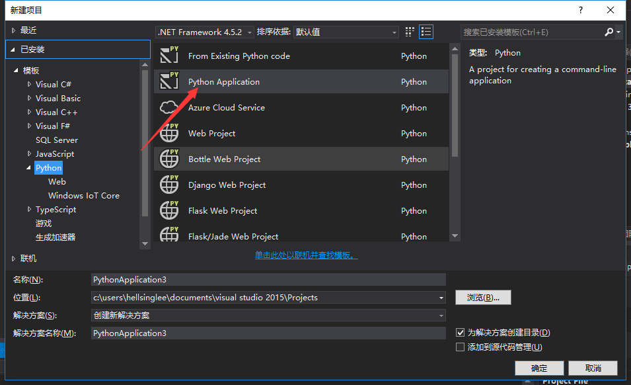Select the From Existing Python code text
This screenshot has height=385, width=631.
point(239,56)
